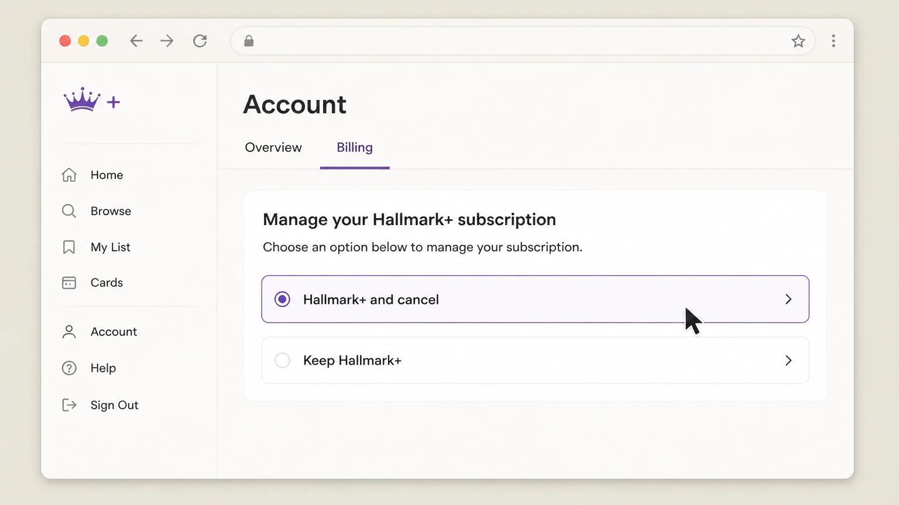This screenshot has width=899, height=505.
Task: Go forward with browser forward arrow
Action: click(167, 41)
